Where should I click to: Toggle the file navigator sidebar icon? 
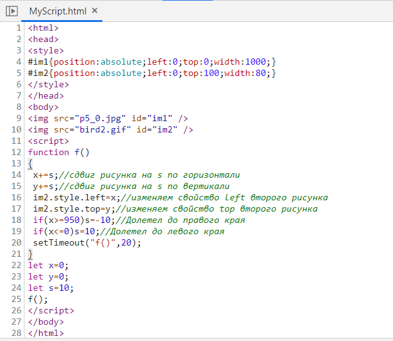click(11, 11)
